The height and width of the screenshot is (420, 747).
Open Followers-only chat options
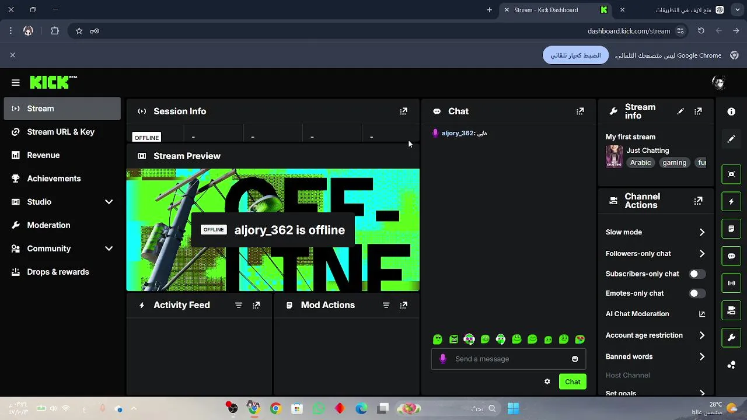[x=656, y=254]
